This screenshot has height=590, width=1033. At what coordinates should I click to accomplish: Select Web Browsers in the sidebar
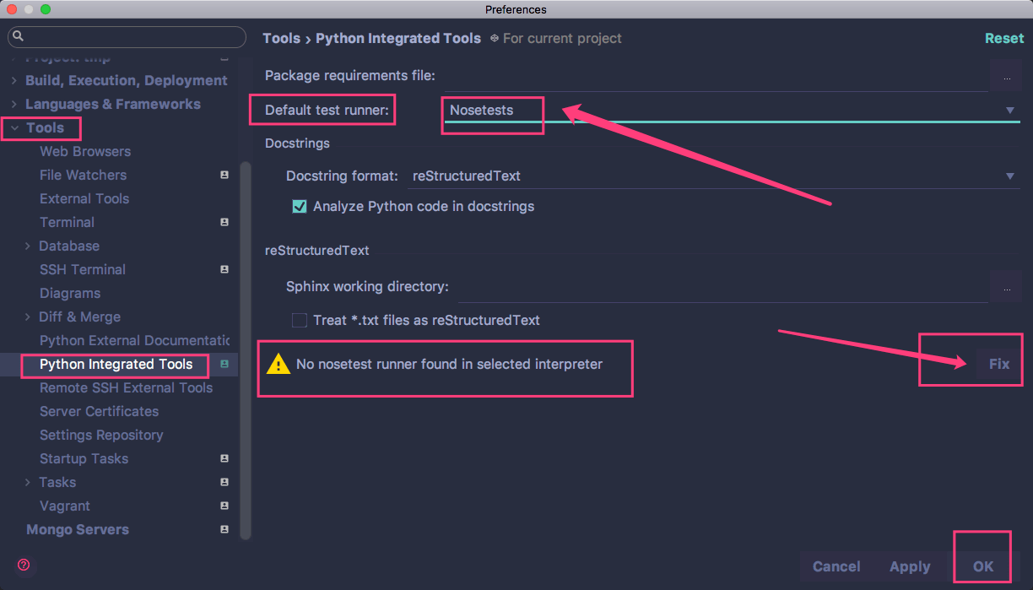(x=84, y=151)
